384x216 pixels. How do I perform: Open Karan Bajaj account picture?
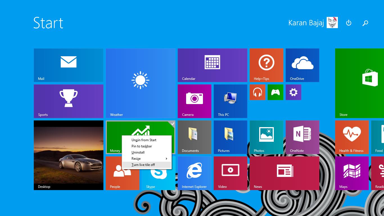(332, 22)
